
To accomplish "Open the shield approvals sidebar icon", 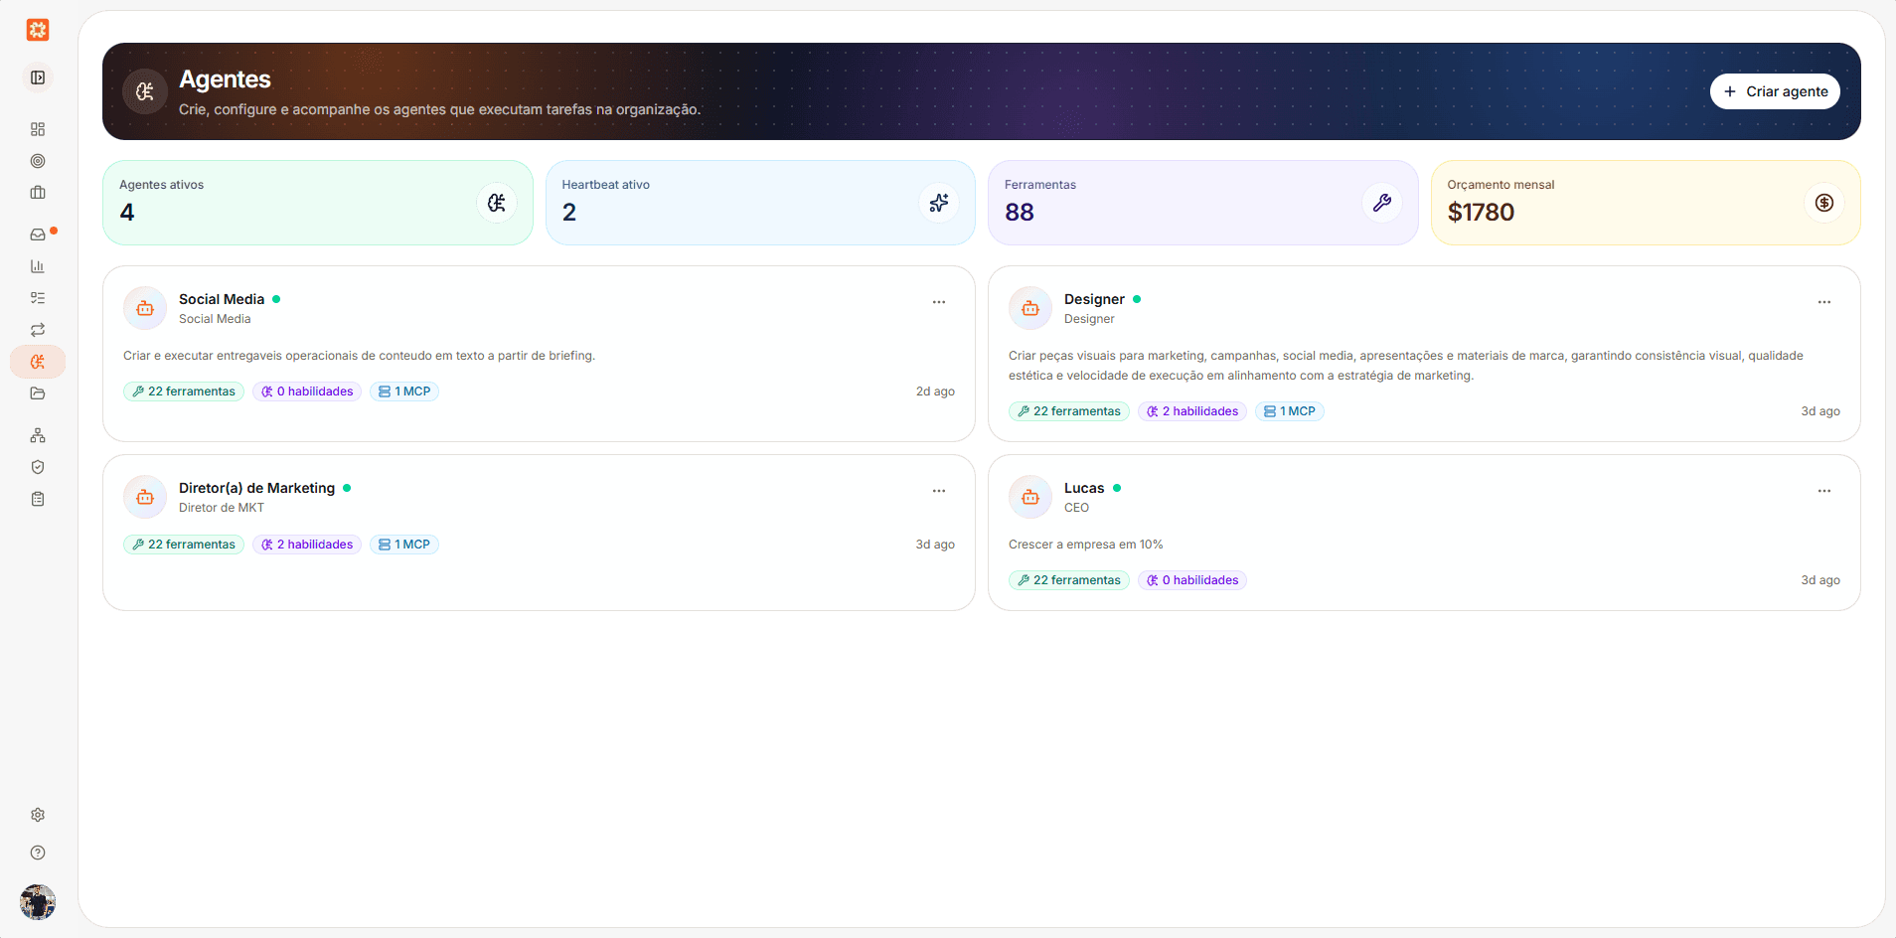I will [38, 467].
